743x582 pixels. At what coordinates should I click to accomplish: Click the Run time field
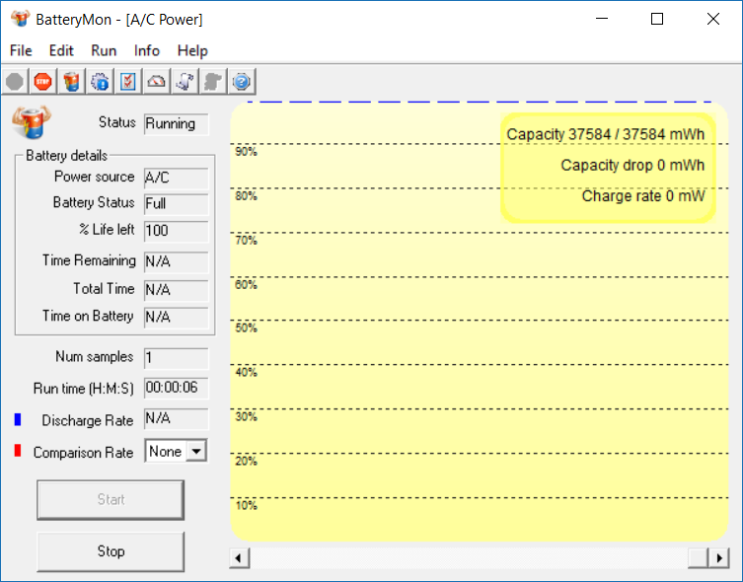point(176,389)
